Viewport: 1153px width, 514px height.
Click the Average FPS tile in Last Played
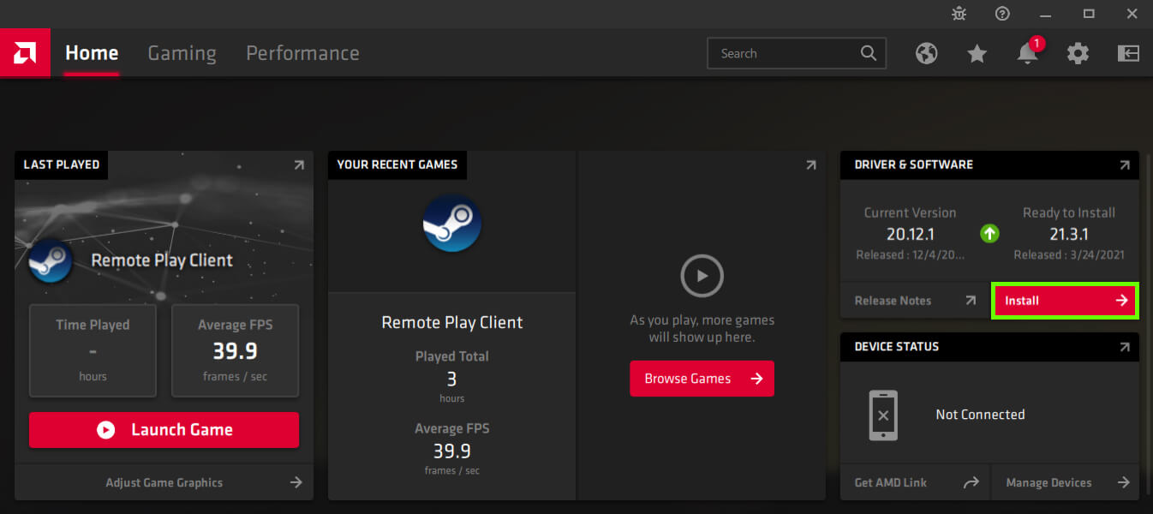coord(235,350)
